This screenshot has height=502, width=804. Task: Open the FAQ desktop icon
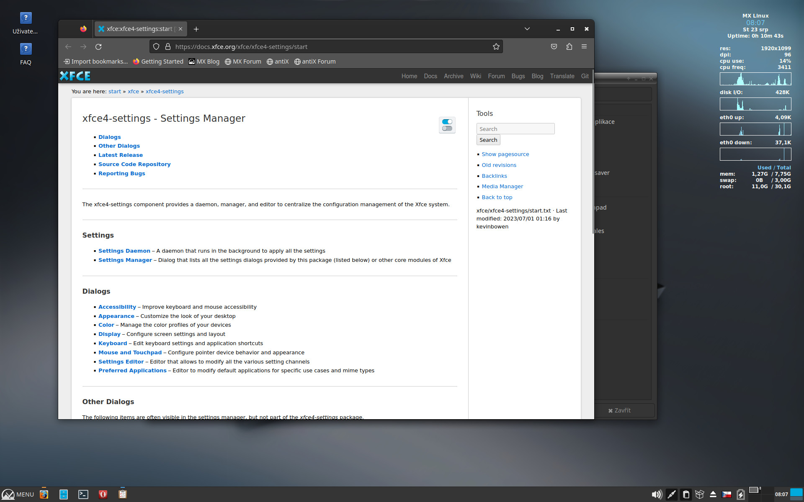click(x=26, y=54)
